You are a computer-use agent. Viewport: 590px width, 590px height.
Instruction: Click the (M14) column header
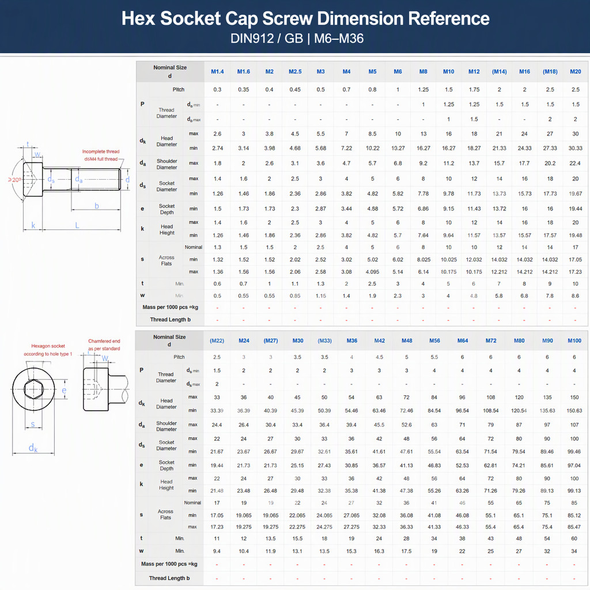[x=500, y=71]
